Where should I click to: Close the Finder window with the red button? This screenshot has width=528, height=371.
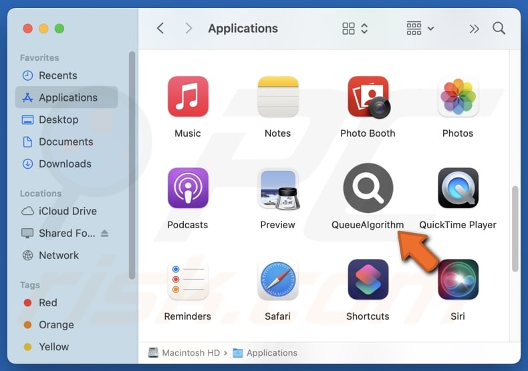coord(27,29)
